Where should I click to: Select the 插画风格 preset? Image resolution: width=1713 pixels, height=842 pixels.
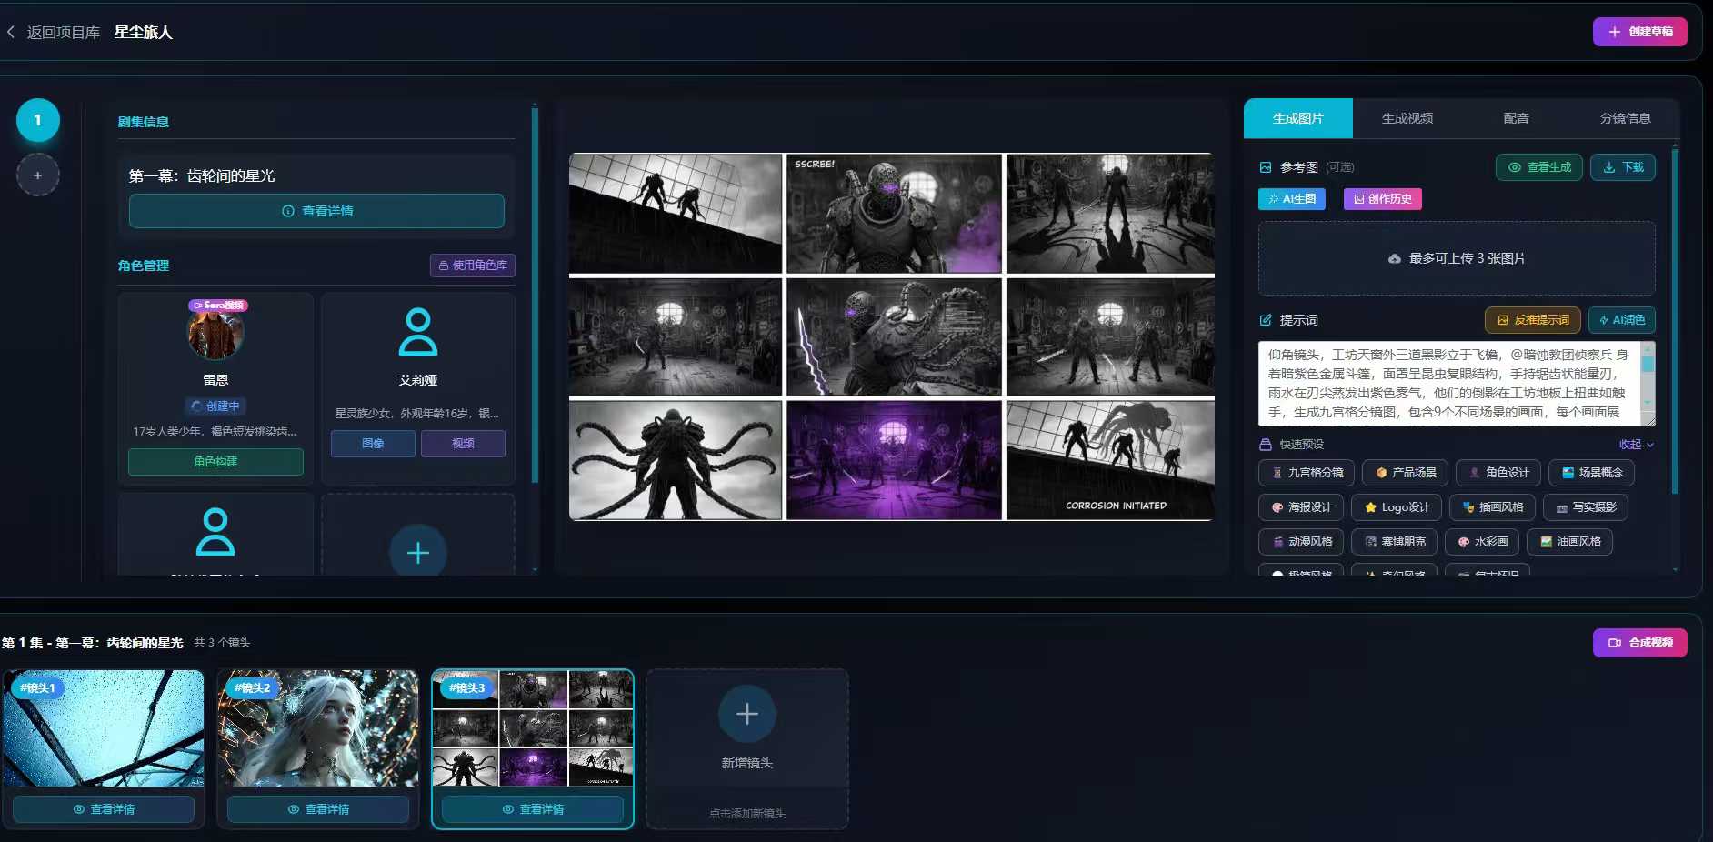click(x=1492, y=507)
